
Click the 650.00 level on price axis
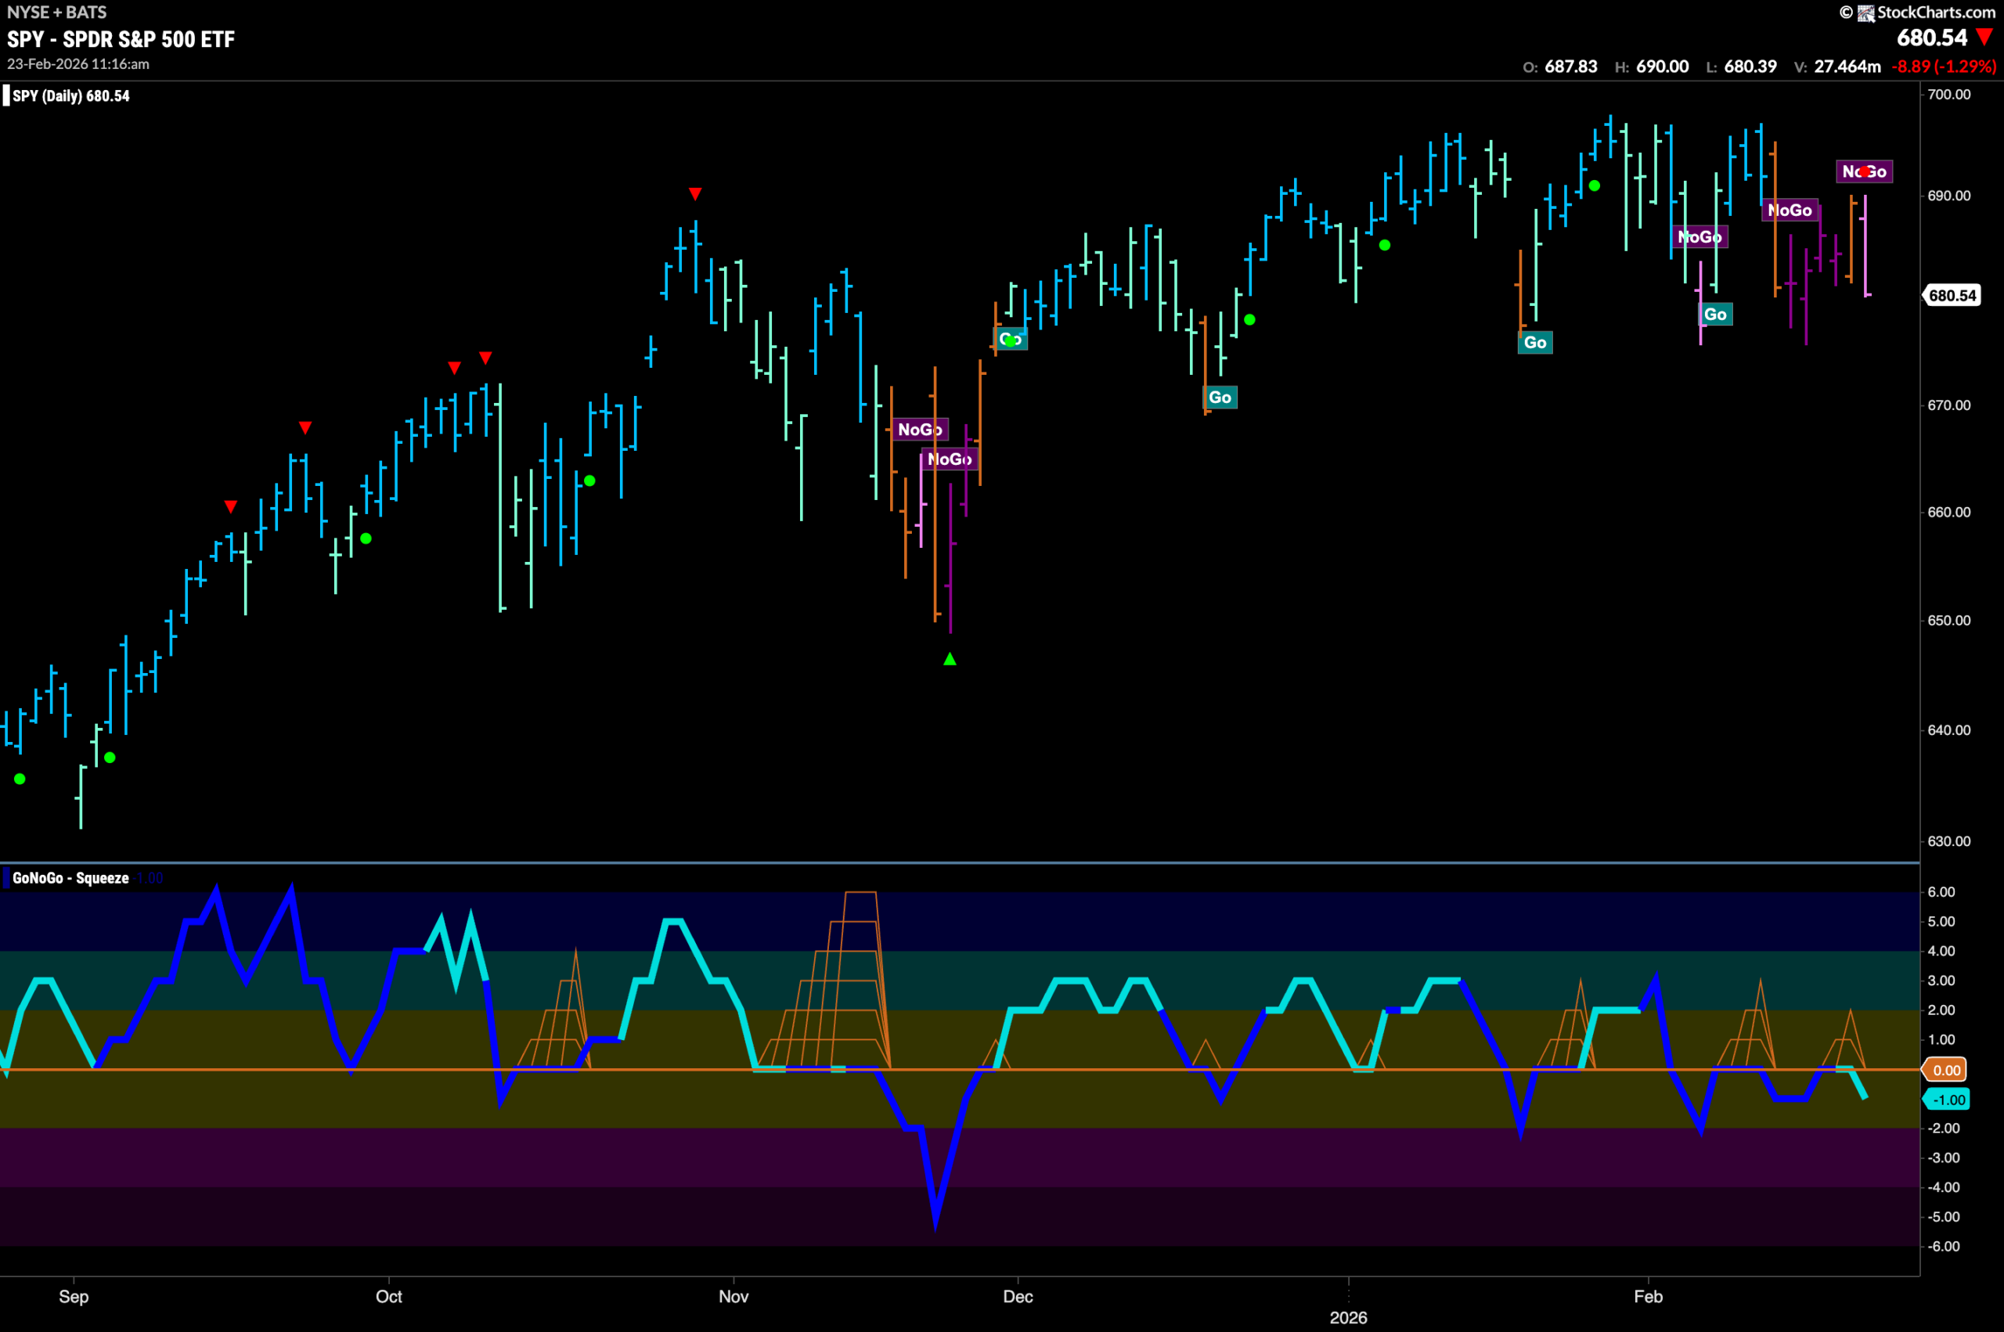coord(1948,621)
